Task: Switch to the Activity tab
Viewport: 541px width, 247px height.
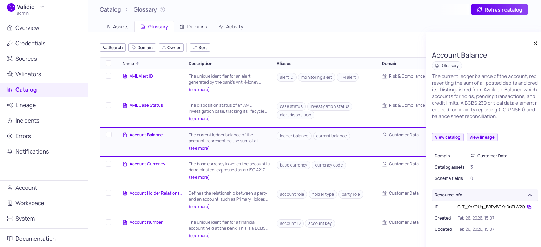Action: [231, 27]
